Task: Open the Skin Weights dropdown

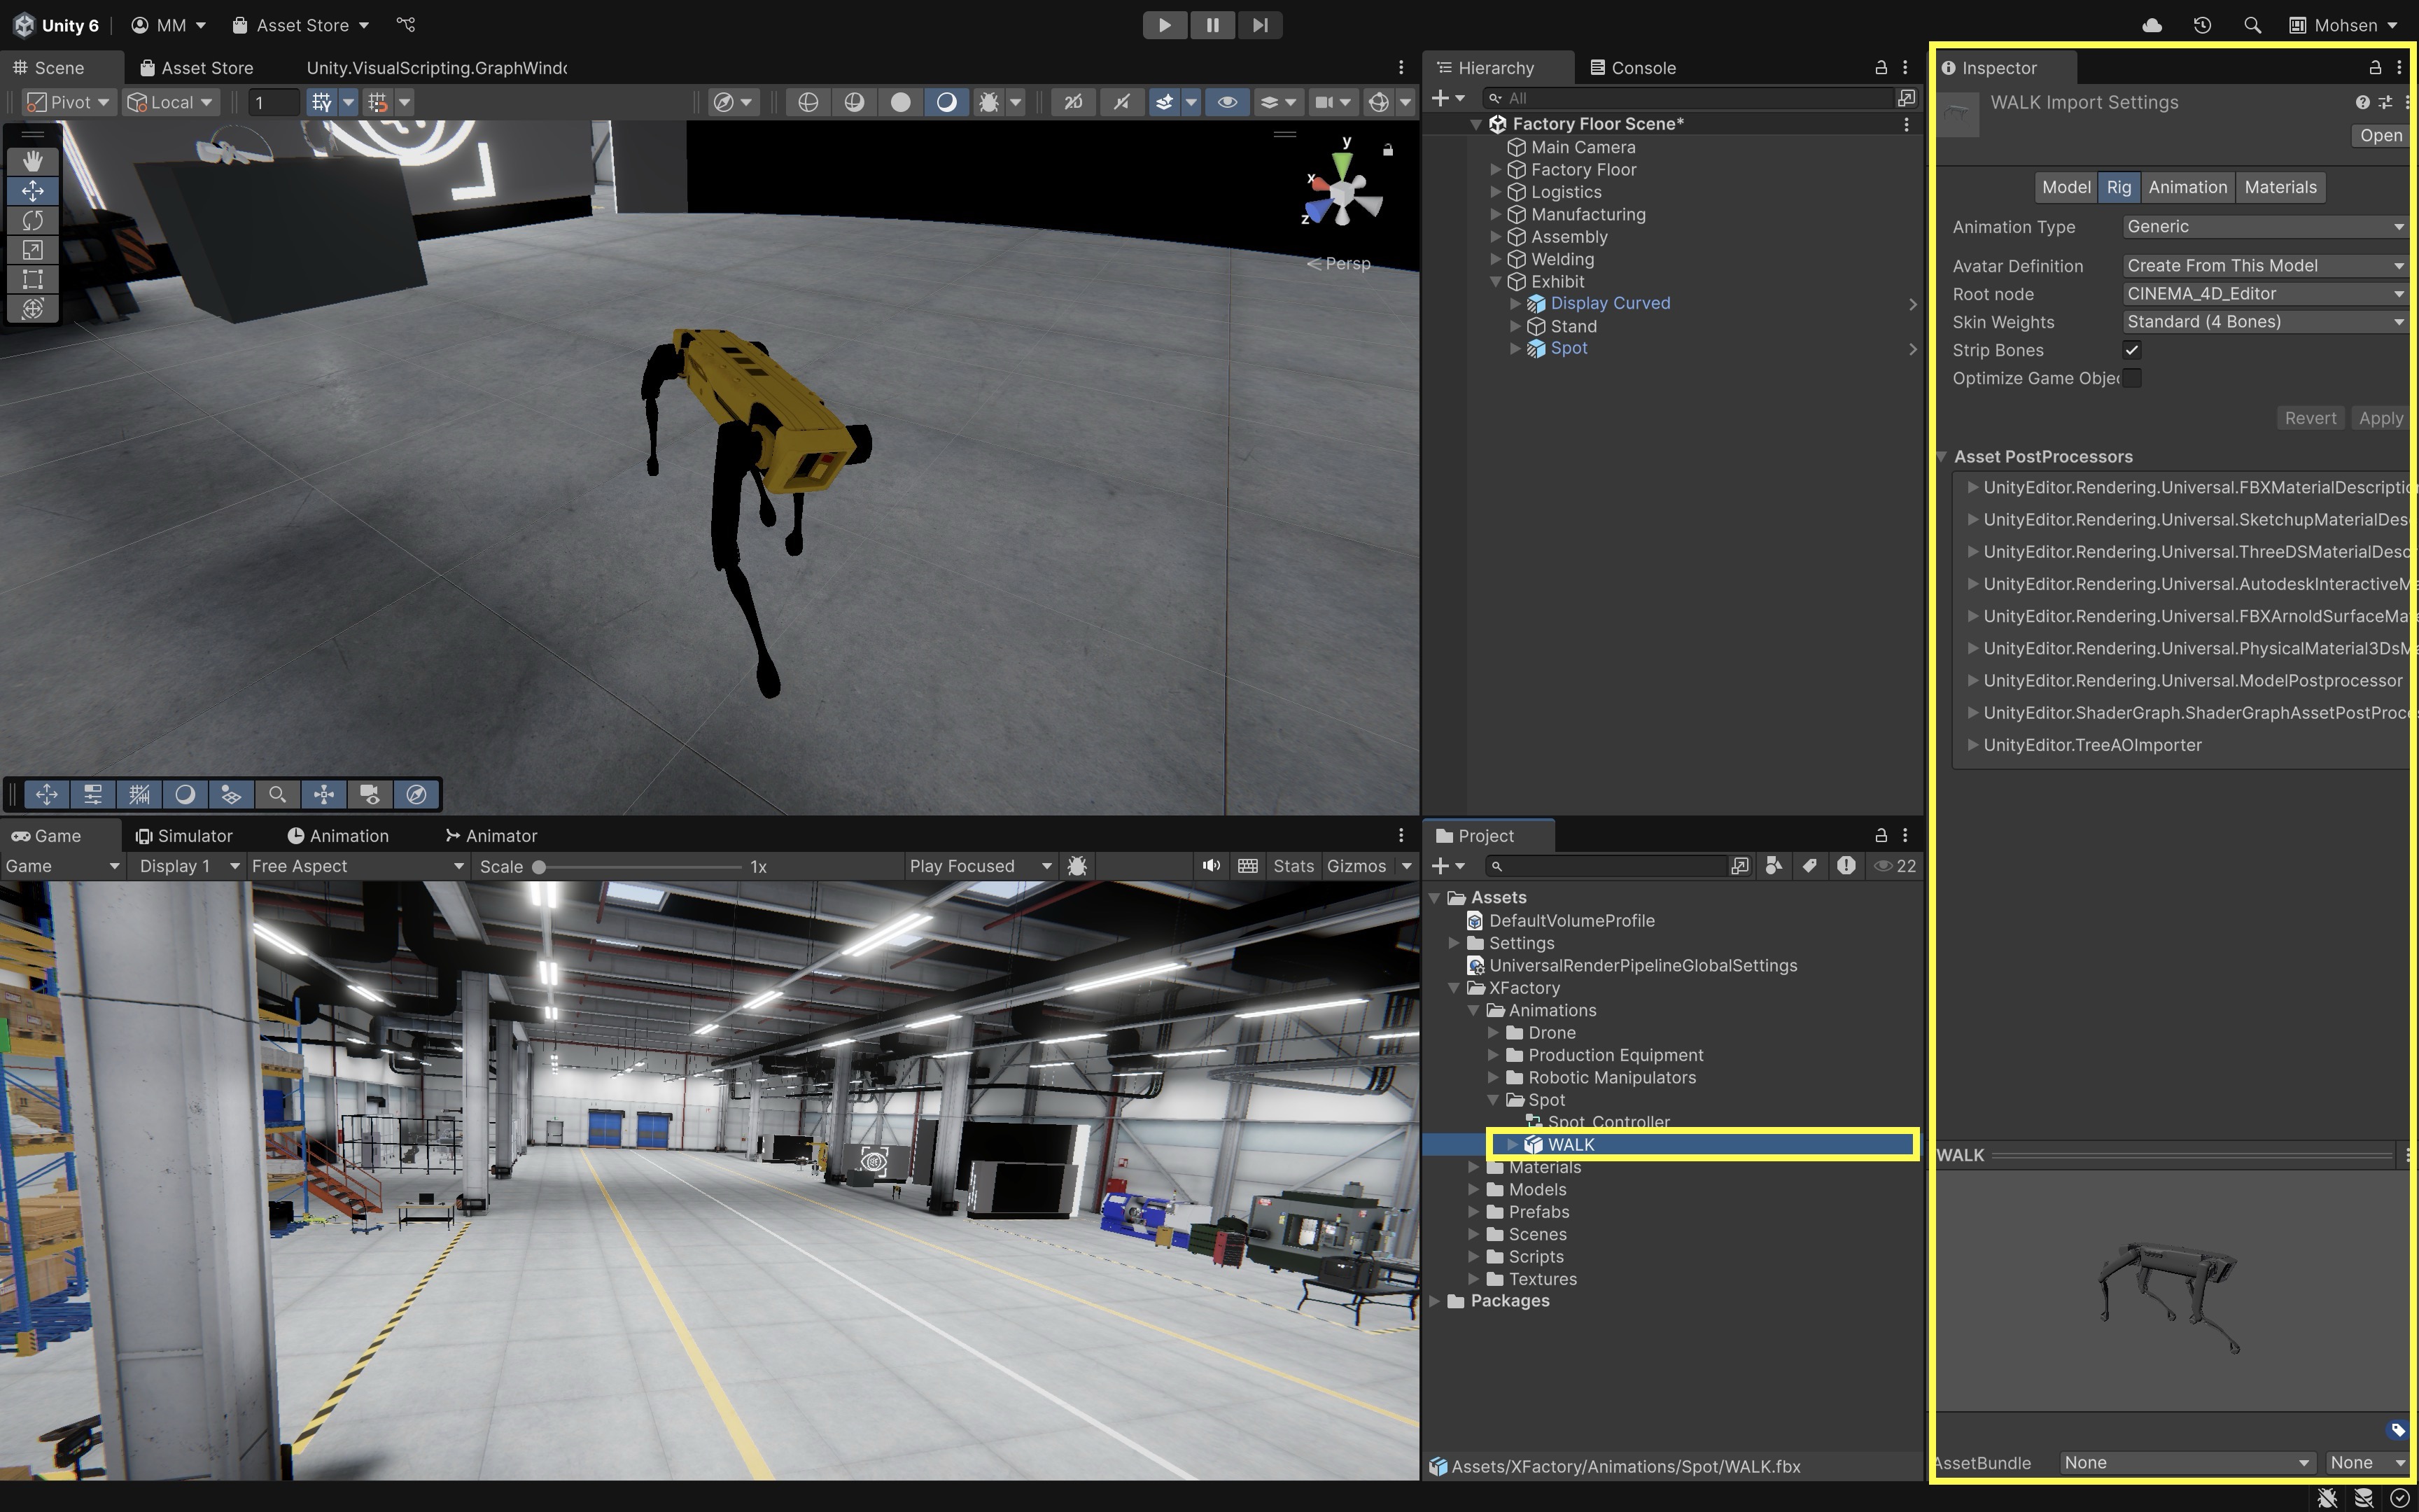Action: tap(2263, 322)
